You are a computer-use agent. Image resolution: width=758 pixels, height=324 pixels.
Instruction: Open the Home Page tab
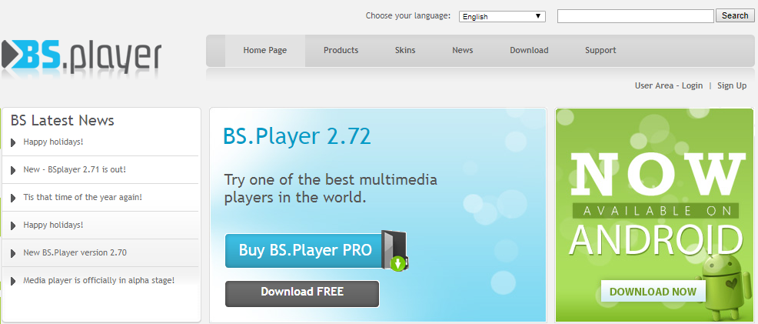265,50
